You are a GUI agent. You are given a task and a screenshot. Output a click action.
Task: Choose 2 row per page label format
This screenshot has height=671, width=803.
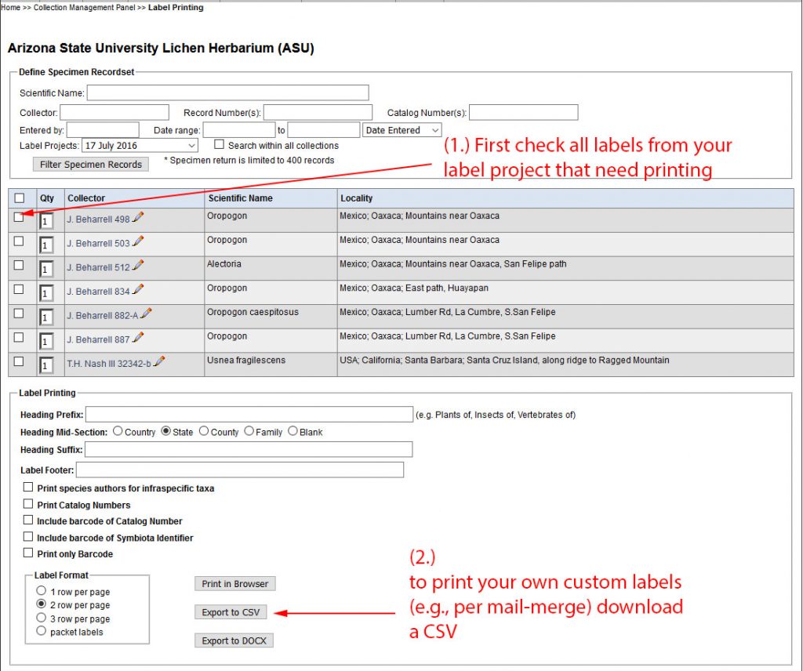pyautogui.click(x=42, y=604)
